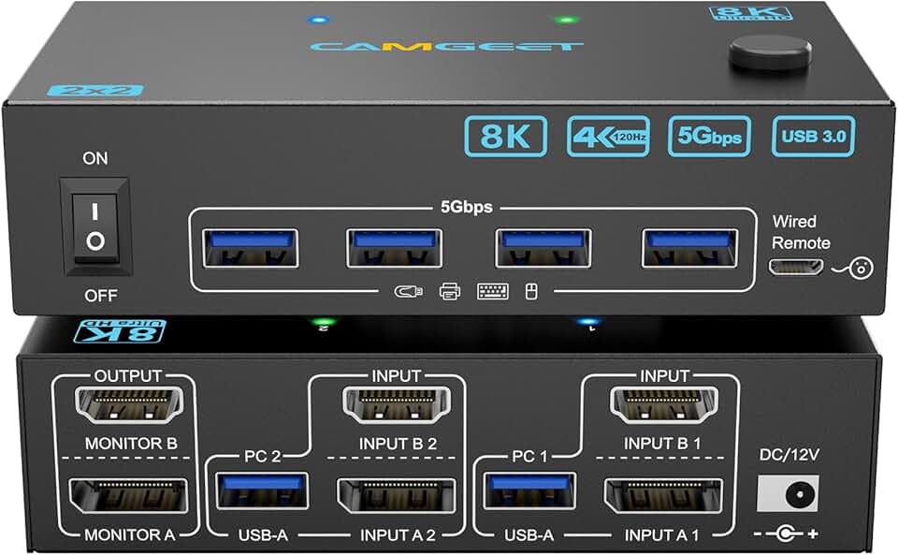Click the green LED on the top panel

click(x=566, y=20)
